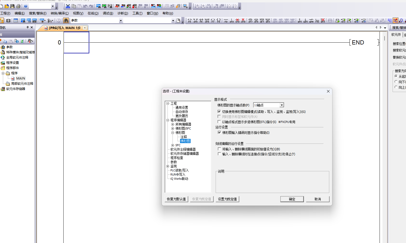Expand the SFC node in options tree
Image resolution: width=406 pixels, height=243 pixels.
(x=173, y=145)
